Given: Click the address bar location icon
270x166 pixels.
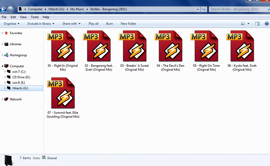Looking at the screenshot, I should tap(20, 9).
